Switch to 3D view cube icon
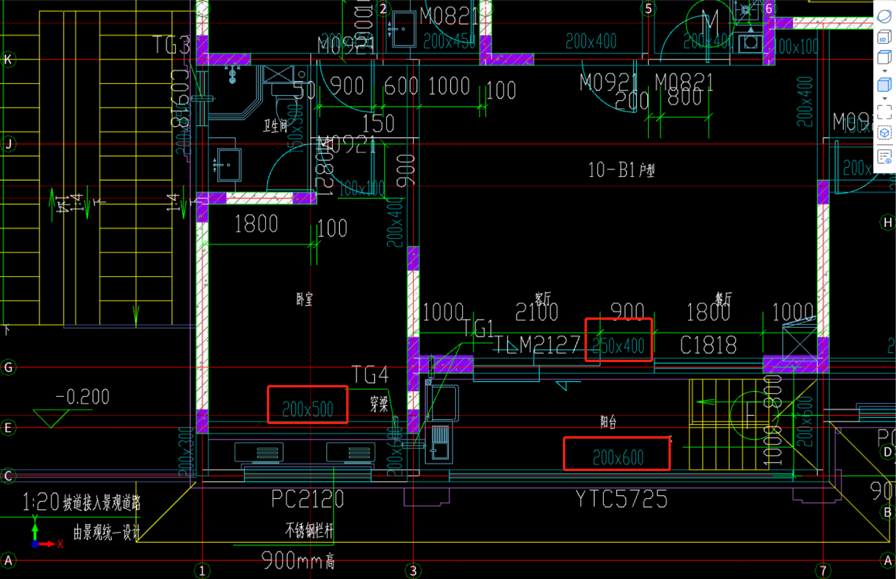 click(884, 37)
